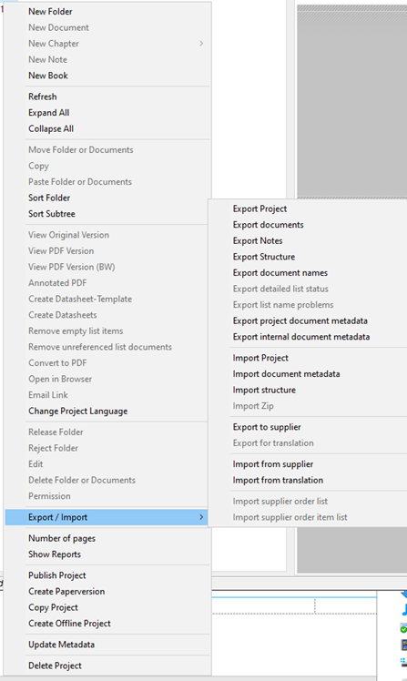
Task: Click the blue music note icon
Action: click(x=404, y=609)
